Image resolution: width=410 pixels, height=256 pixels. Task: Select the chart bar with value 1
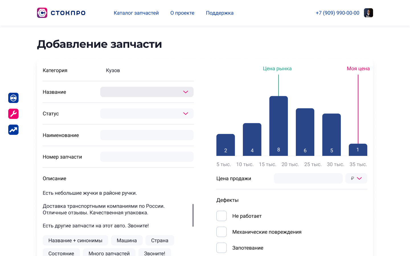point(358,150)
